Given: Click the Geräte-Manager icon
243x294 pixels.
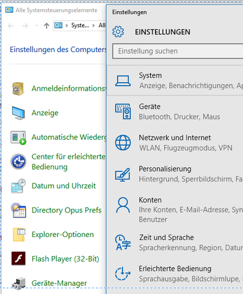Looking at the screenshot, I should pyautogui.click(x=18, y=284).
